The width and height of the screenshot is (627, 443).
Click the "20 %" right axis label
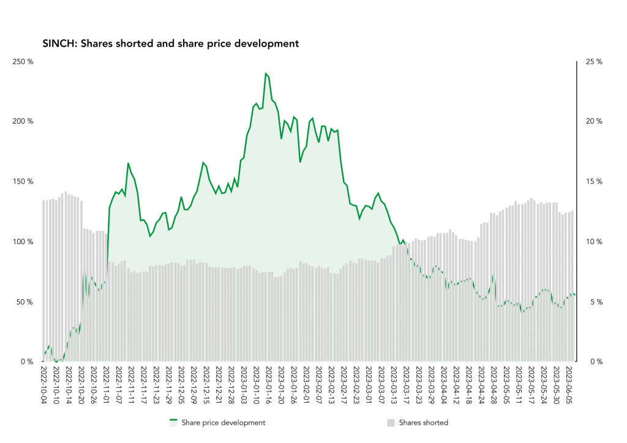pyautogui.click(x=594, y=121)
